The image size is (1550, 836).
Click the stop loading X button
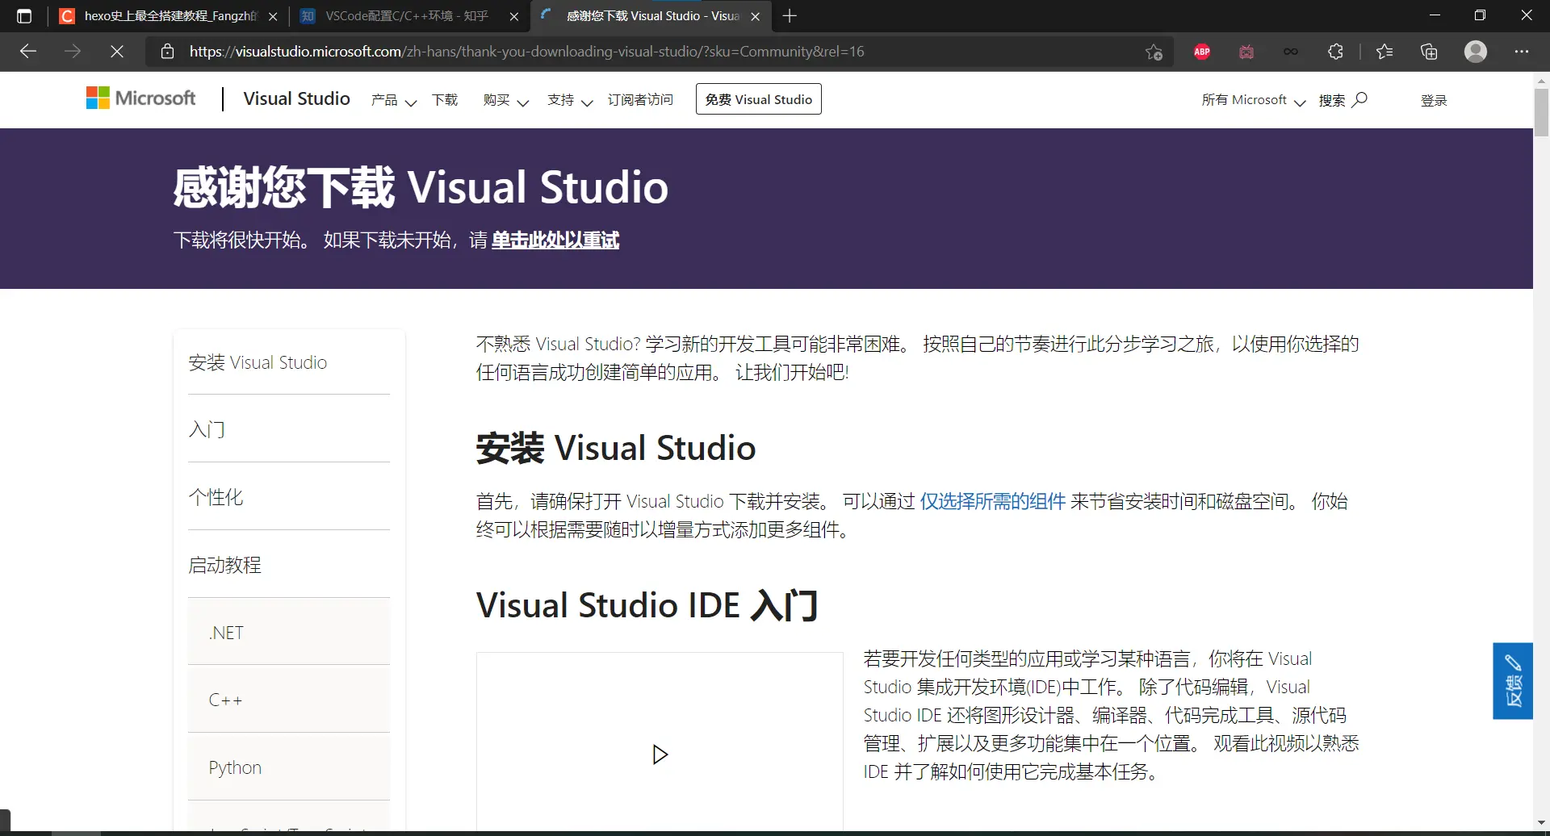(117, 52)
